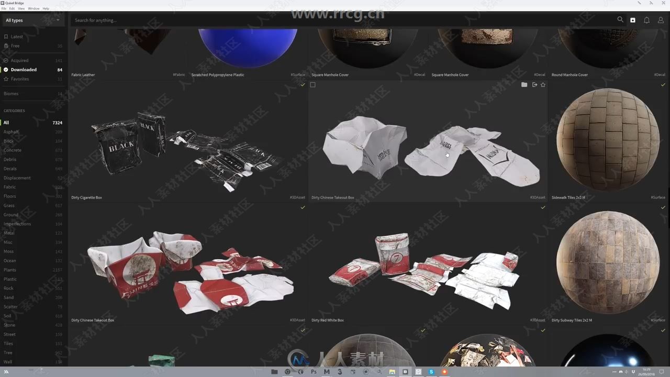Image resolution: width=670 pixels, height=377 pixels.
Task: Click the #Fabric tag on Fabric Leather
Action: (179, 75)
